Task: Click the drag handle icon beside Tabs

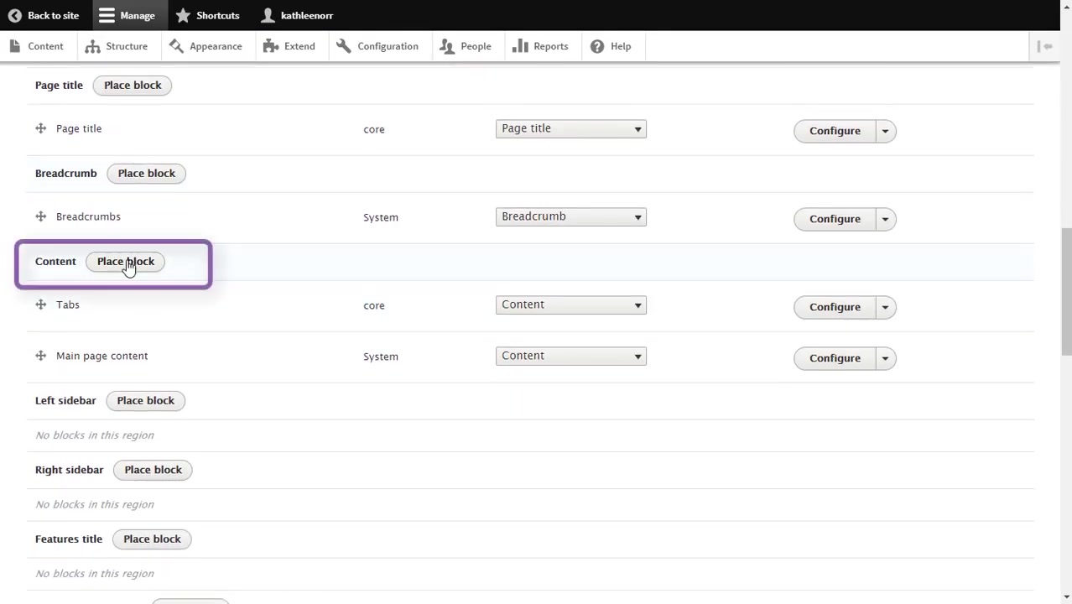Action: [x=40, y=305]
